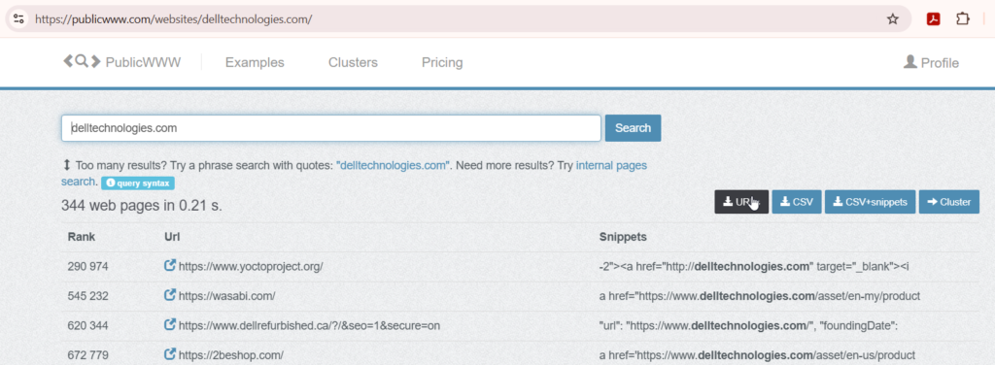The height and width of the screenshot is (365, 995).
Task: Open the Examples menu item
Action: (255, 63)
